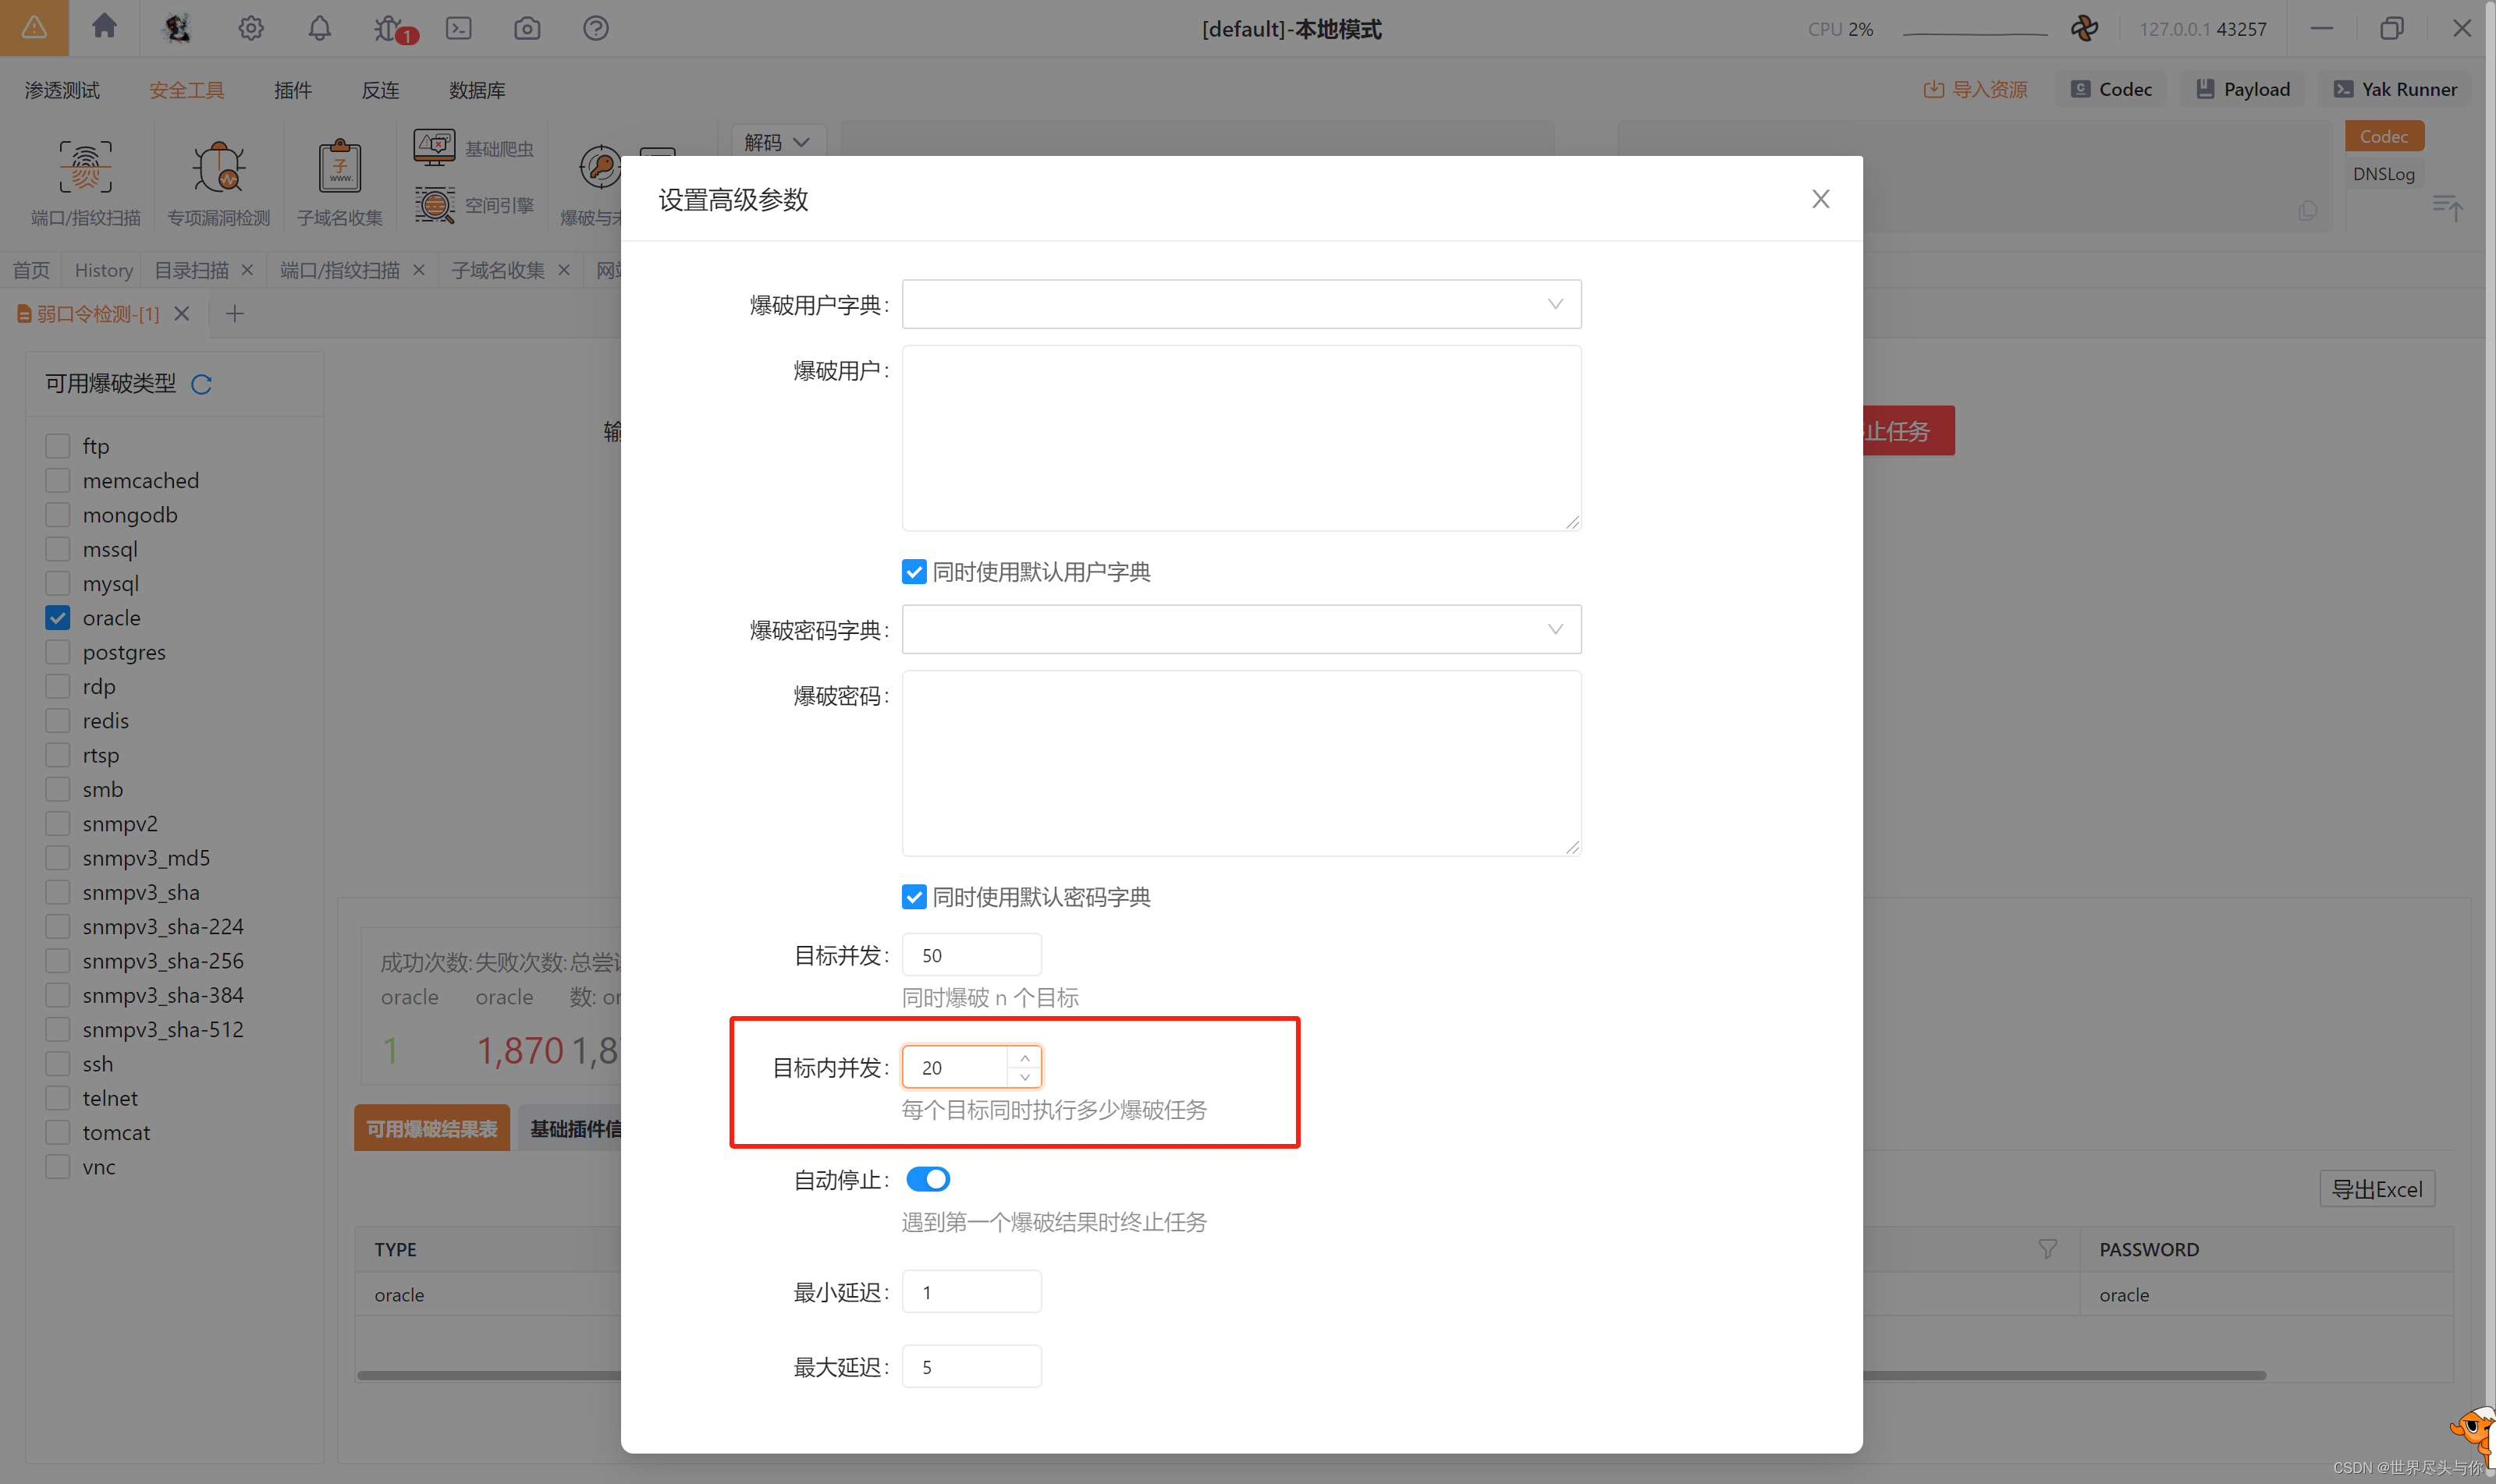Toggle the mysql checkbox
The image size is (2496, 1484).
click(x=58, y=583)
